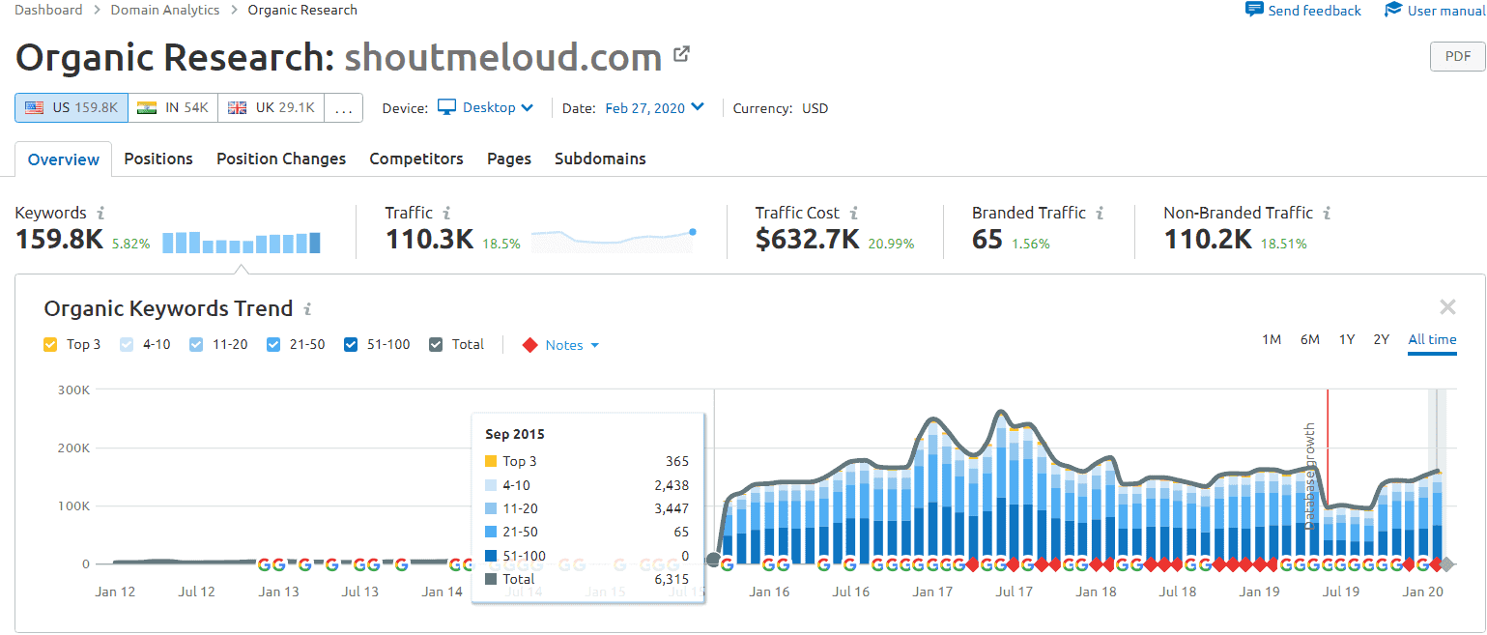This screenshot has width=1487, height=635.
Task: Select the All time range
Action: [1432, 339]
